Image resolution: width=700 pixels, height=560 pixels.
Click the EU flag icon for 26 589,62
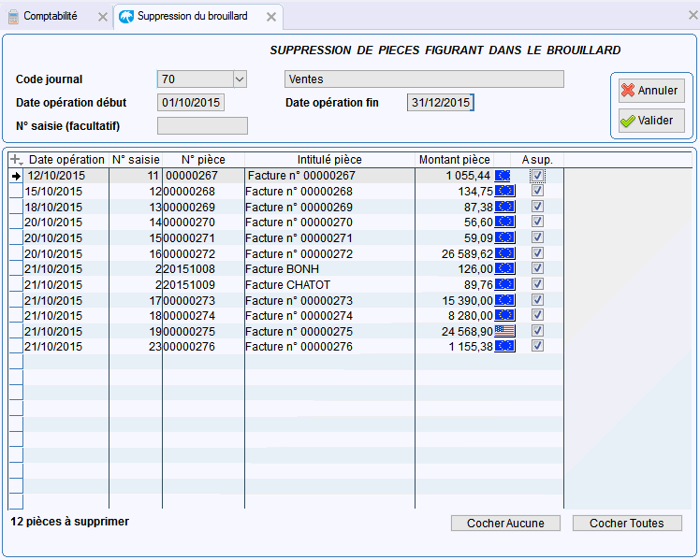(x=505, y=253)
